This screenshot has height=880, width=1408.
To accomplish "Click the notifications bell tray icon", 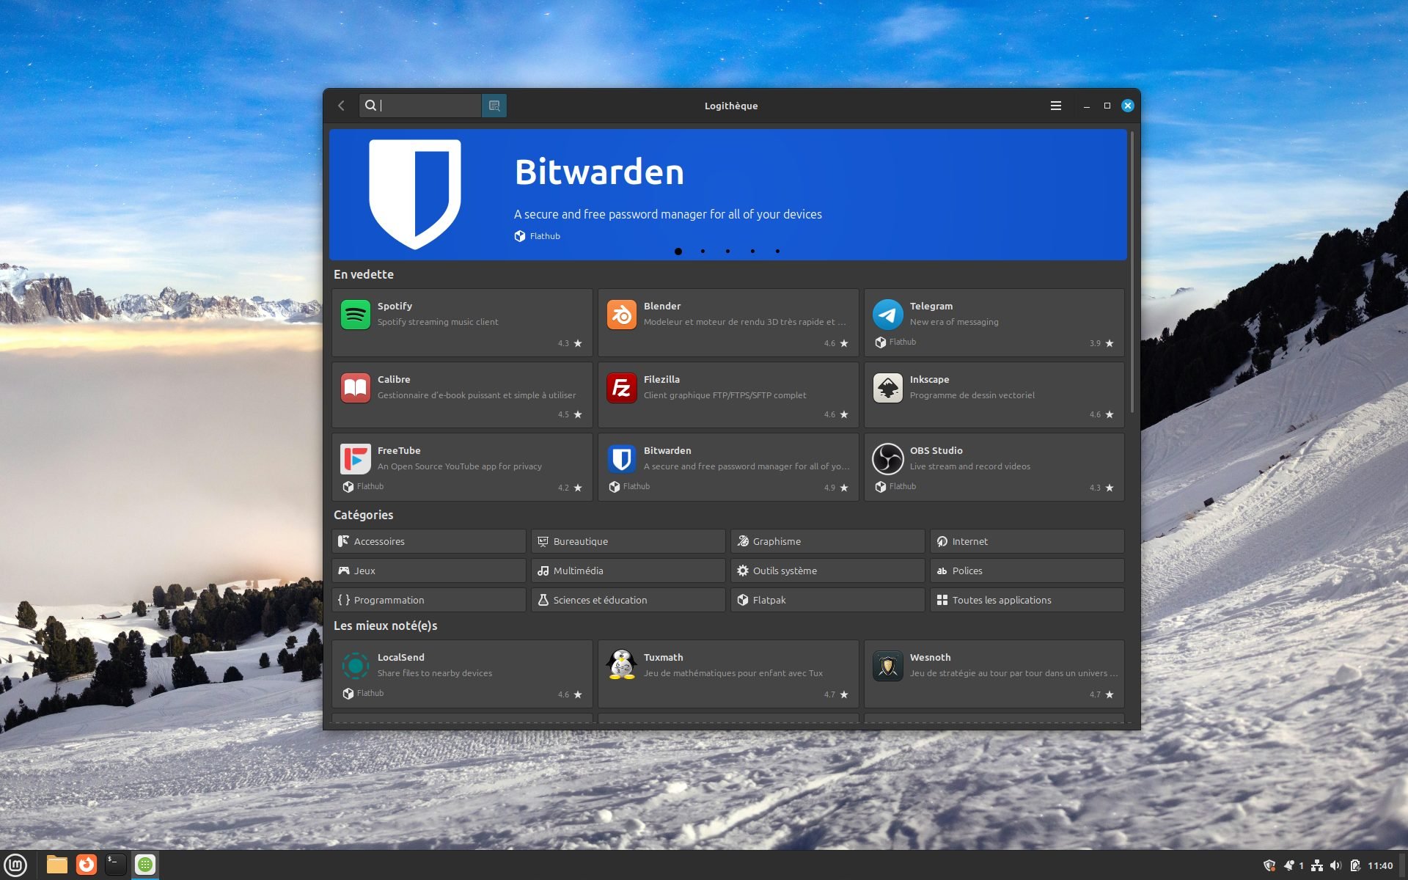I will 1288,865.
